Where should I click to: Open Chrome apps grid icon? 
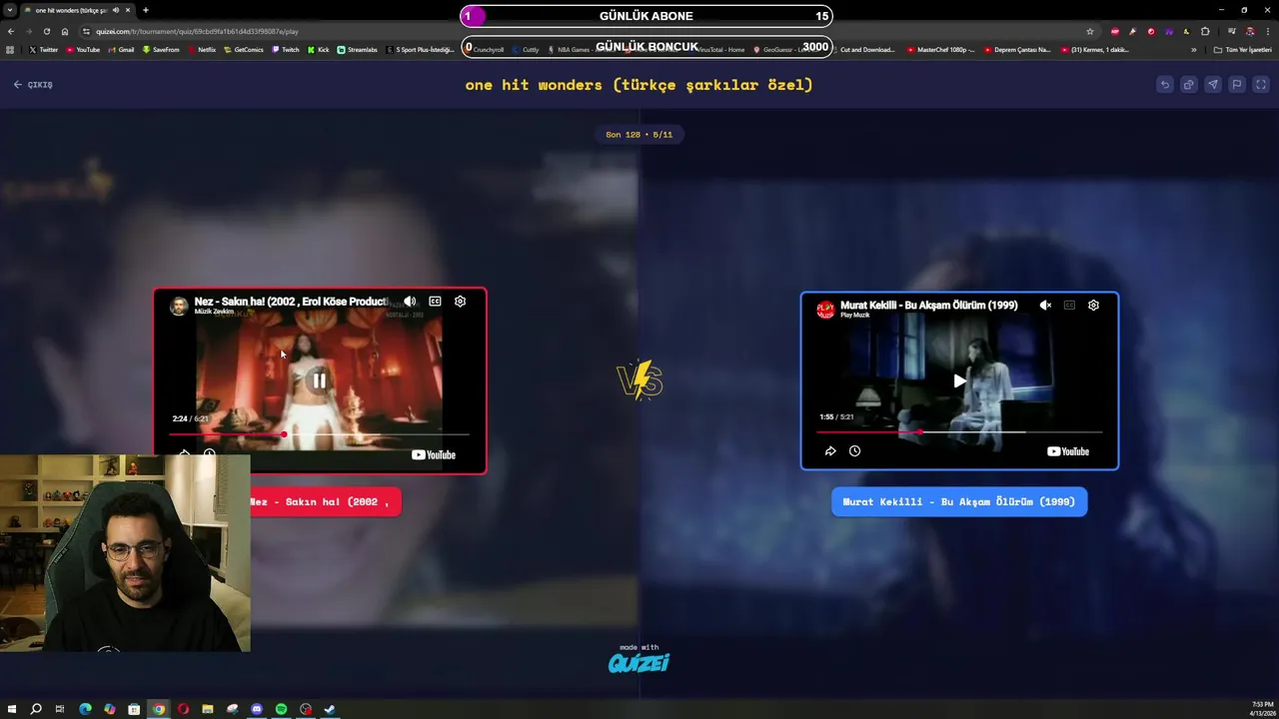tap(10, 49)
